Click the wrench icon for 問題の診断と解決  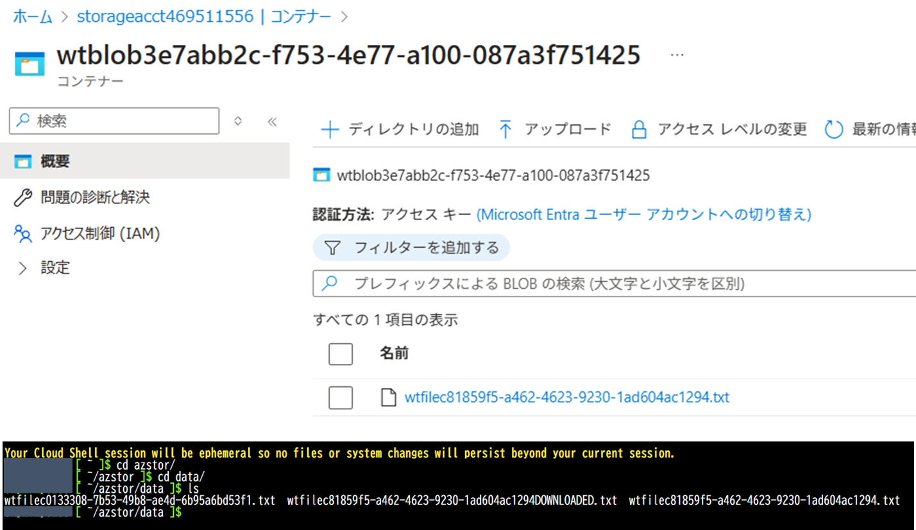(23, 198)
